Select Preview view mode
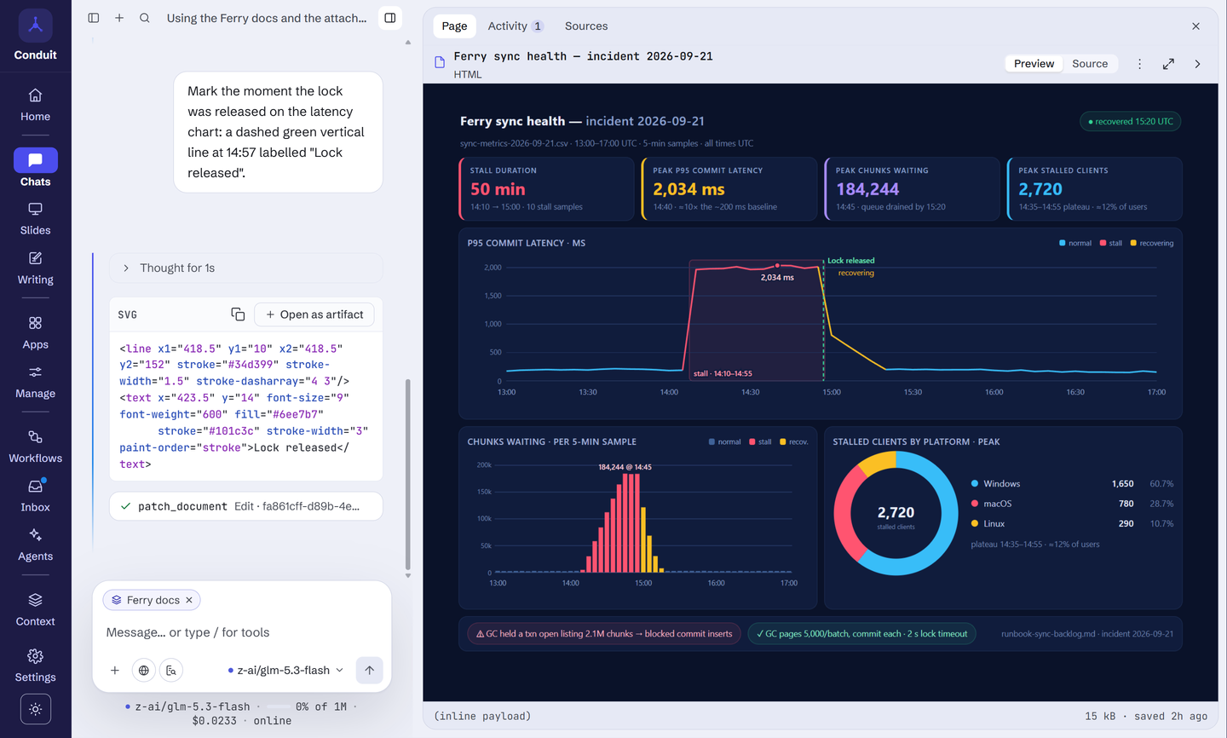Screen dimensions: 1227x738 (1034, 64)
